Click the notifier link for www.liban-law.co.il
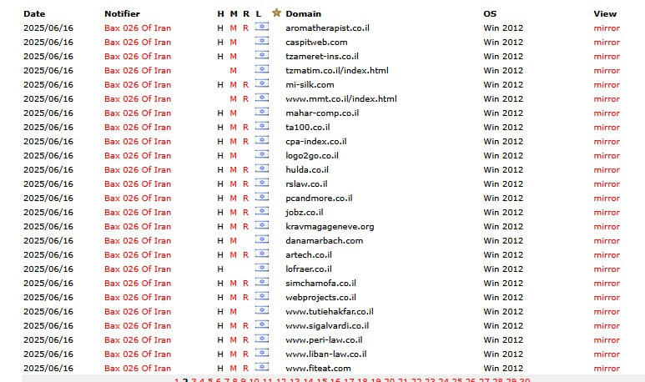Screen dimensions: 645x382 pyautogui.click(x=138, y=354)
